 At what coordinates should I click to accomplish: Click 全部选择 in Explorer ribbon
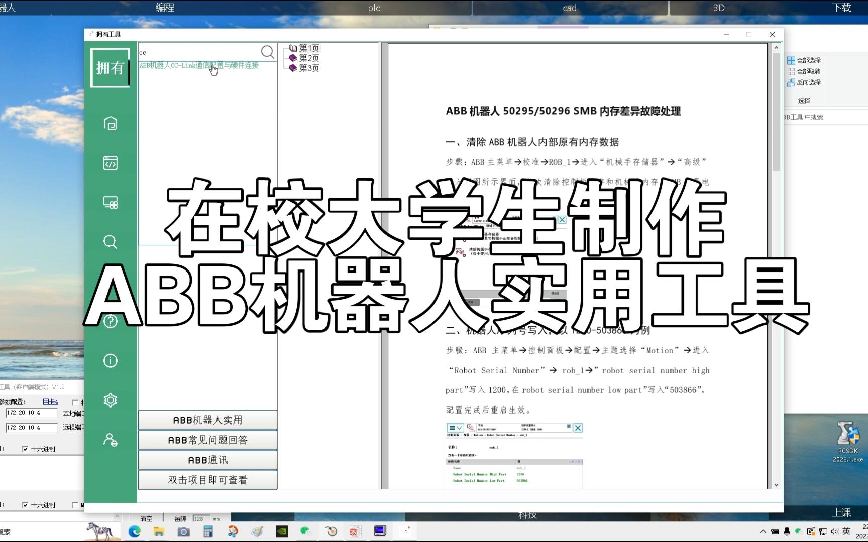(804, 60)
